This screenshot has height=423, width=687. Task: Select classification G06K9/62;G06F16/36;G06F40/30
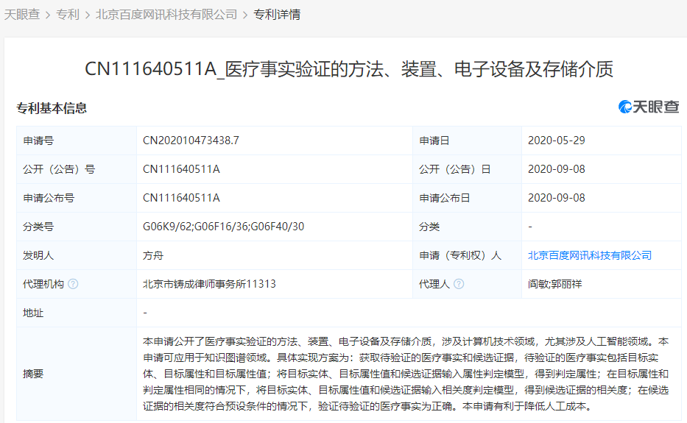click(223, 227)
